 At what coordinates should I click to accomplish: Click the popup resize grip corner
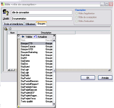(x=55, y=107)
